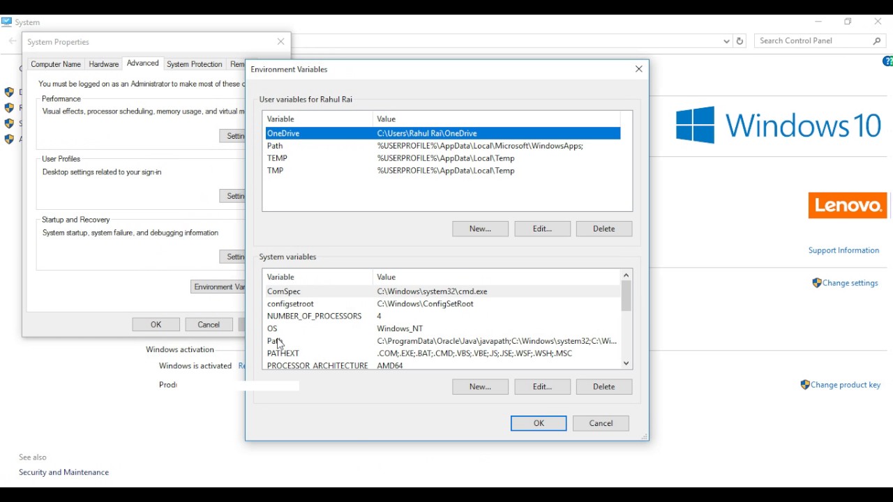Click OK in System Properties

(156, 324)
